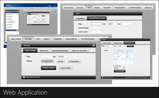Toggle the Fertig status option

[60, 61]
